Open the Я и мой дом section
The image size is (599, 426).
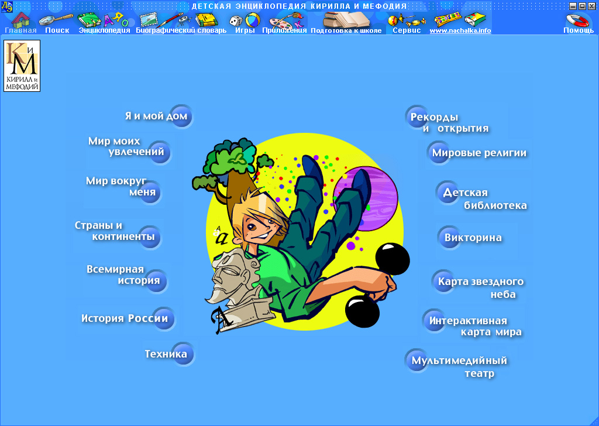159,116
